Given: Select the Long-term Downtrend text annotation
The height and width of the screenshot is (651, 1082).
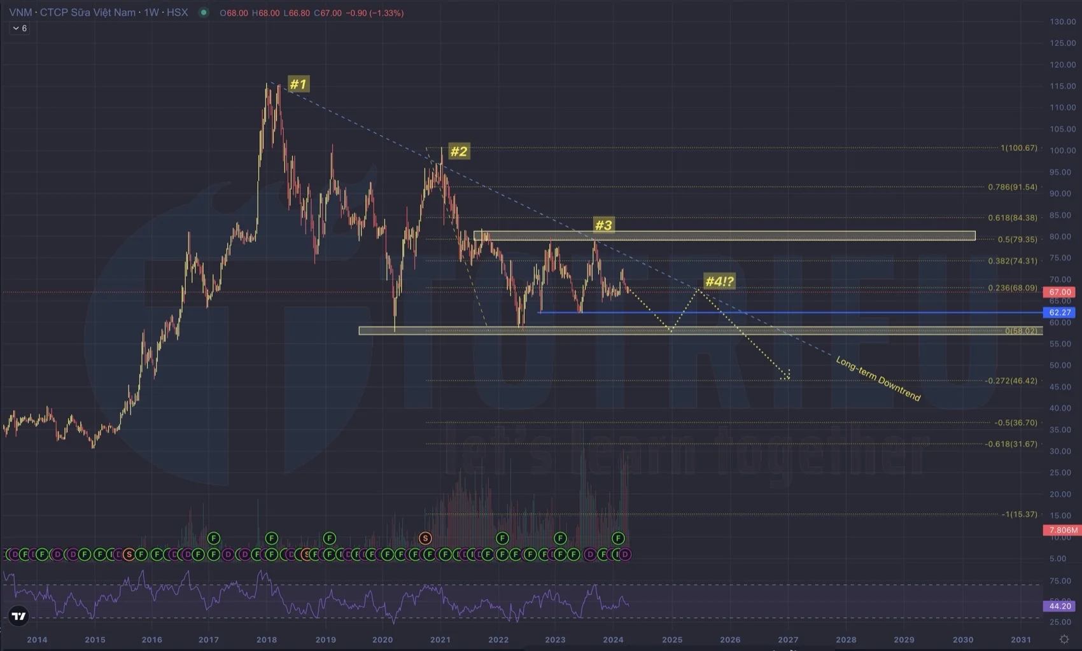Looking at the screenshot, I should (x=878, y=379).
